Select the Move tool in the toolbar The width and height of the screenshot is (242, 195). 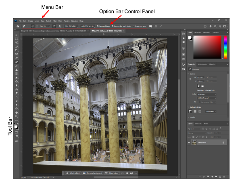point(17,35)
